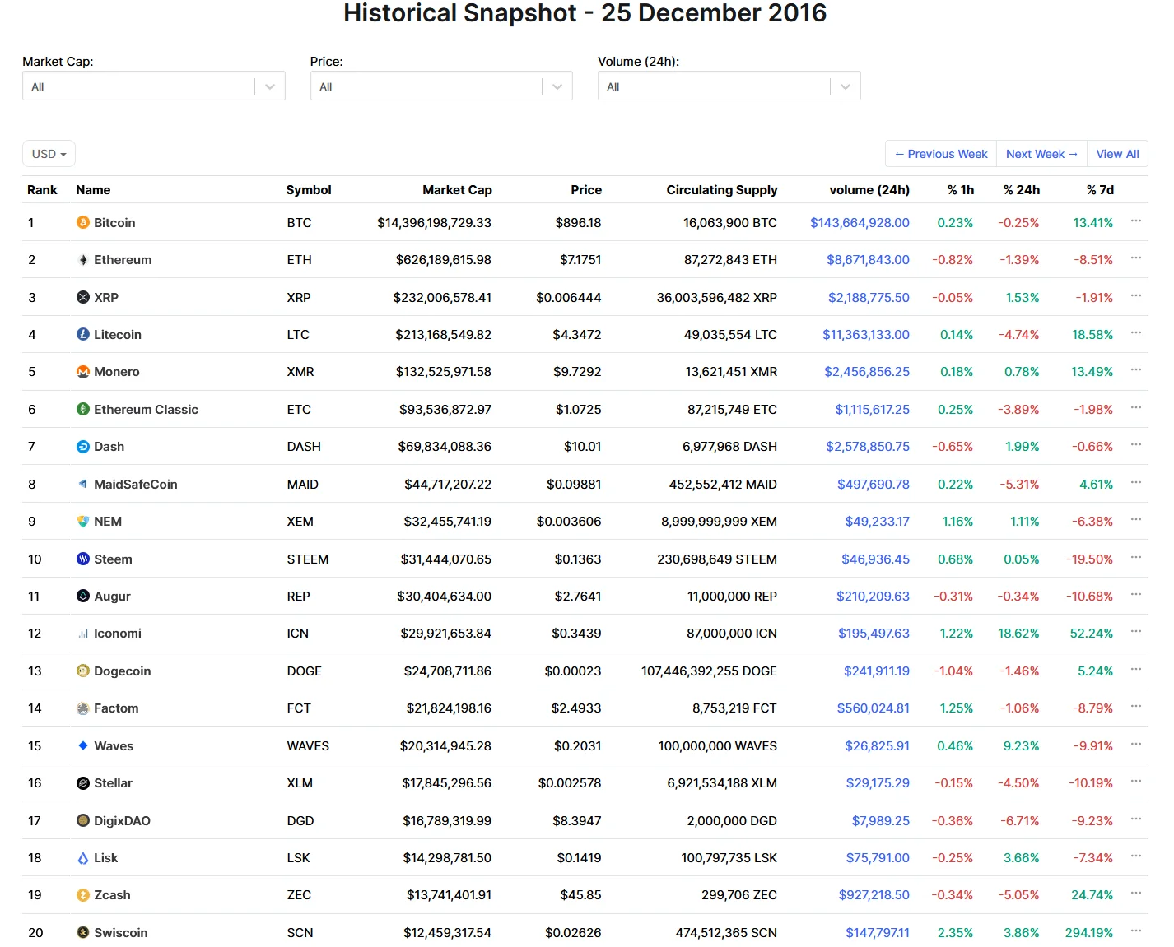The width and height of the screenshot is (1174, 947).
Task: Open the three-dot menu for Ethereum row
Action: pos(1136,258)
